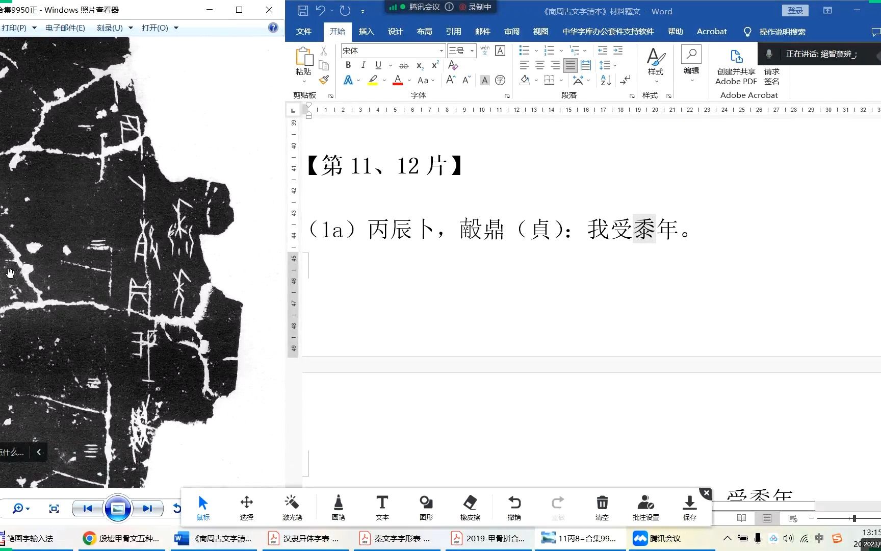Toggle character shading

[x=485, y=80]
